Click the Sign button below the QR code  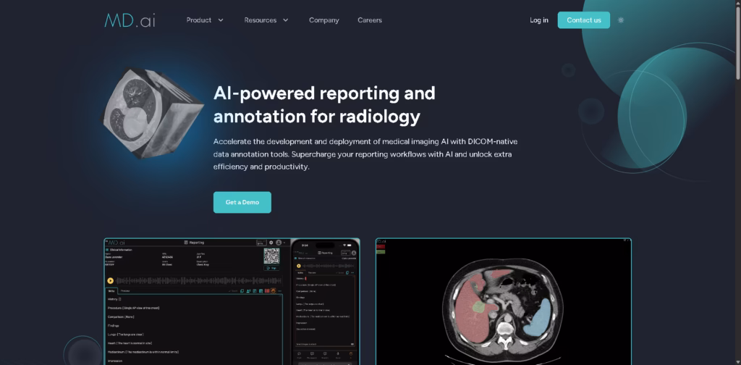(x=272, y=268)
